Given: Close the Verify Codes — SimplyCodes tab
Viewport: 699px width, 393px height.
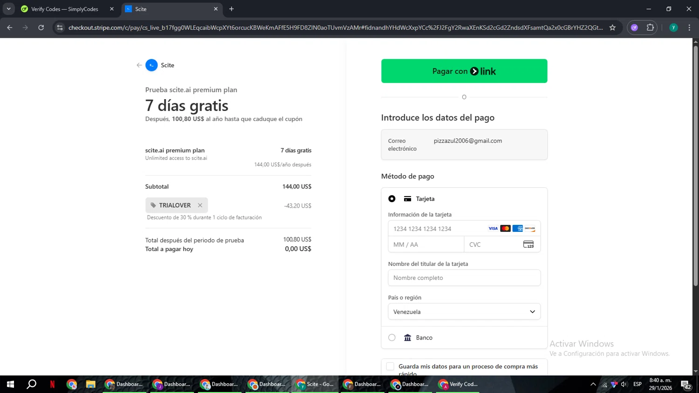Looking at the screenshot, I should tap(112, 9).
